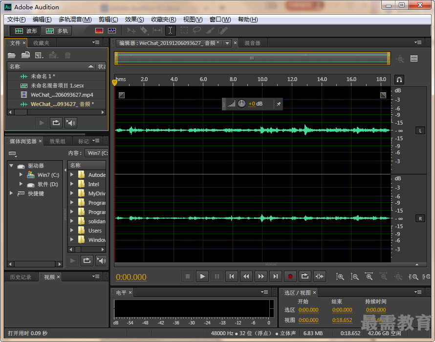Open Editor panel options menu

(418, 43)
